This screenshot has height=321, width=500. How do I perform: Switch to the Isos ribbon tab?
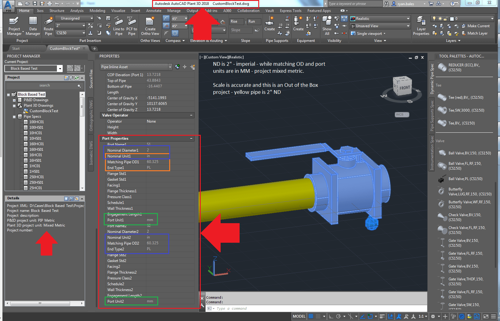point(40,11)
